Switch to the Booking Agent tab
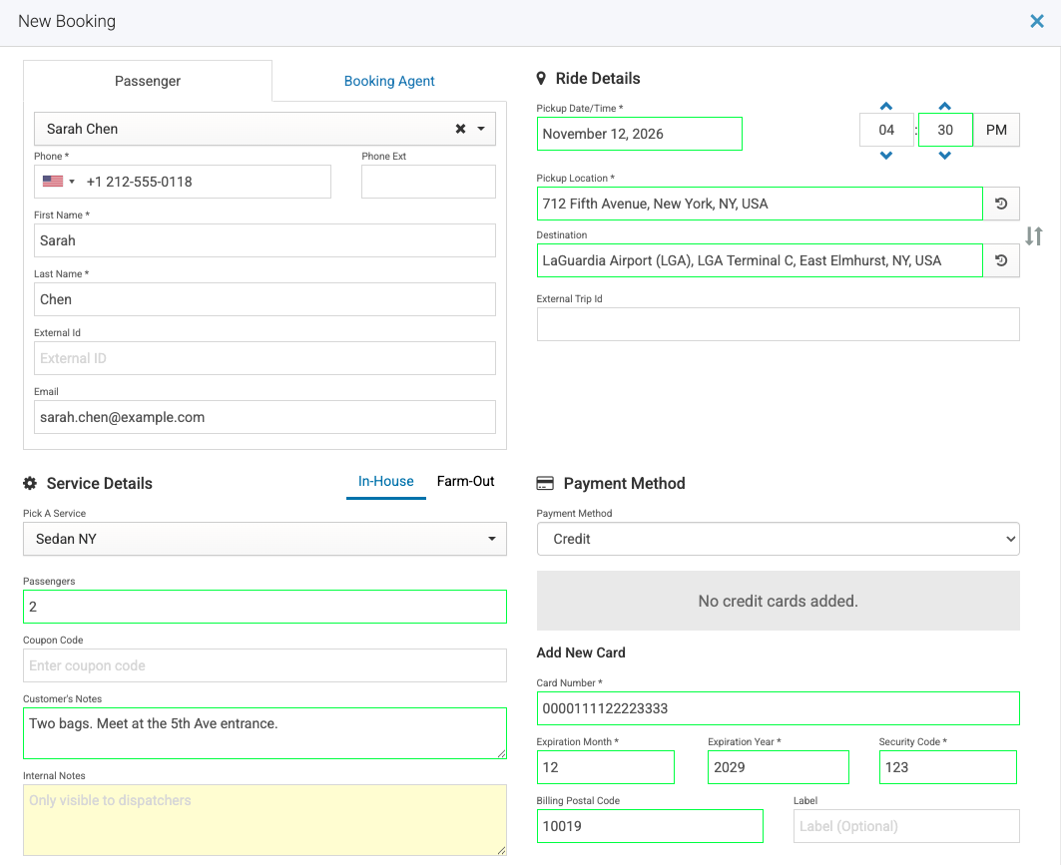Viewport: 1061px width, 865px height. point(389,81)
